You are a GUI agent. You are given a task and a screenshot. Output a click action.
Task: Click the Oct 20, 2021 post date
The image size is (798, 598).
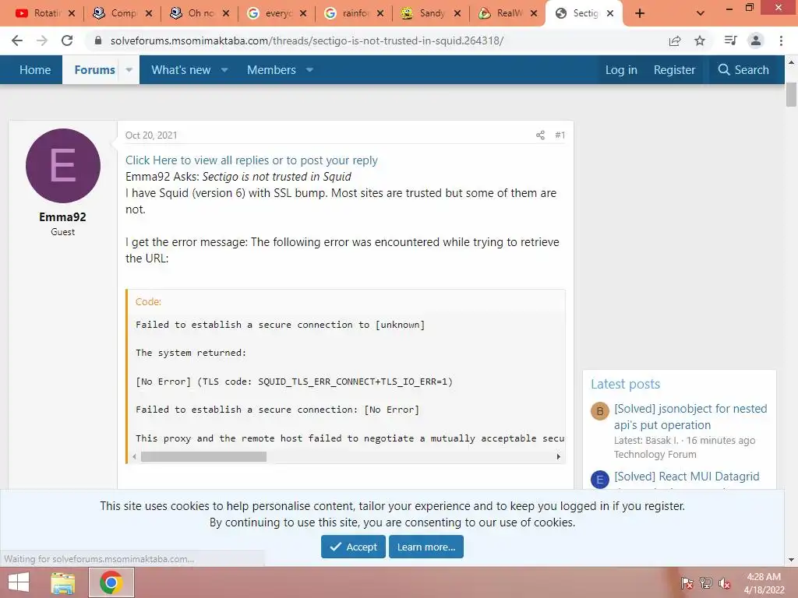tap(151, 135)
